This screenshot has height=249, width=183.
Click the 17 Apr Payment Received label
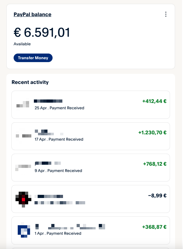tap(59, 139)
